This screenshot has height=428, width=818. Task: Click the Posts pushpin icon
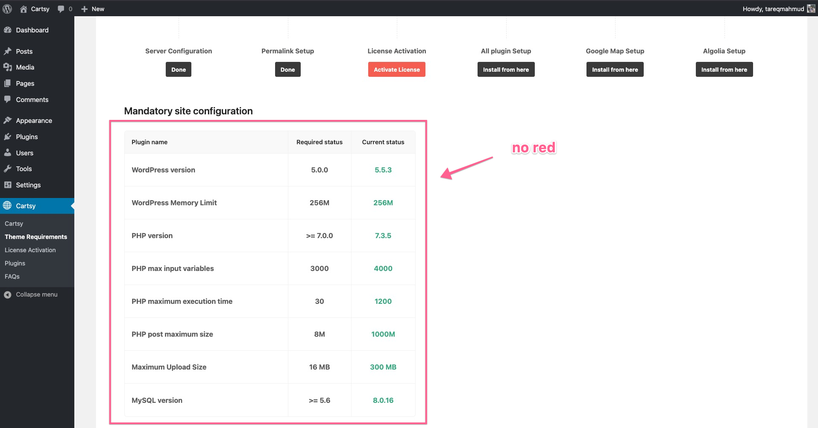(x=8, y=51)
